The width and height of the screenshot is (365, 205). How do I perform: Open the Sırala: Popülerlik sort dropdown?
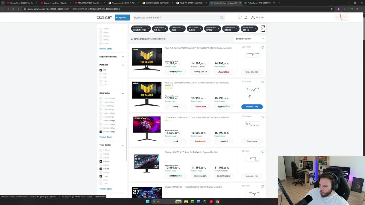250,39
